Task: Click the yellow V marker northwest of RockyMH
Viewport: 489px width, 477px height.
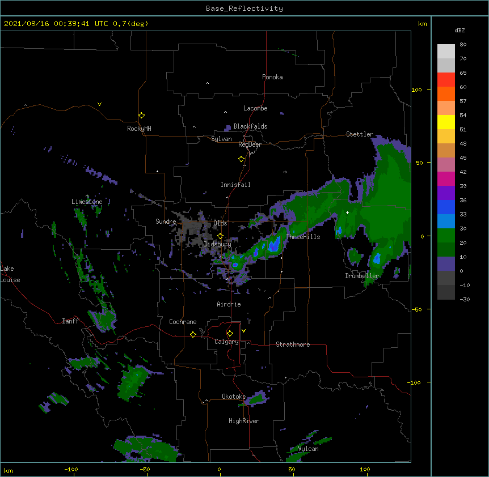Action: (x=99, y=104)
